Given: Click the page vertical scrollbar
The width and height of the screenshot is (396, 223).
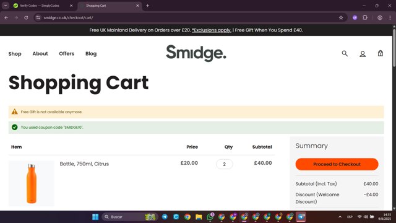Looking at the screenshot, I should click(x=394, y=48).
